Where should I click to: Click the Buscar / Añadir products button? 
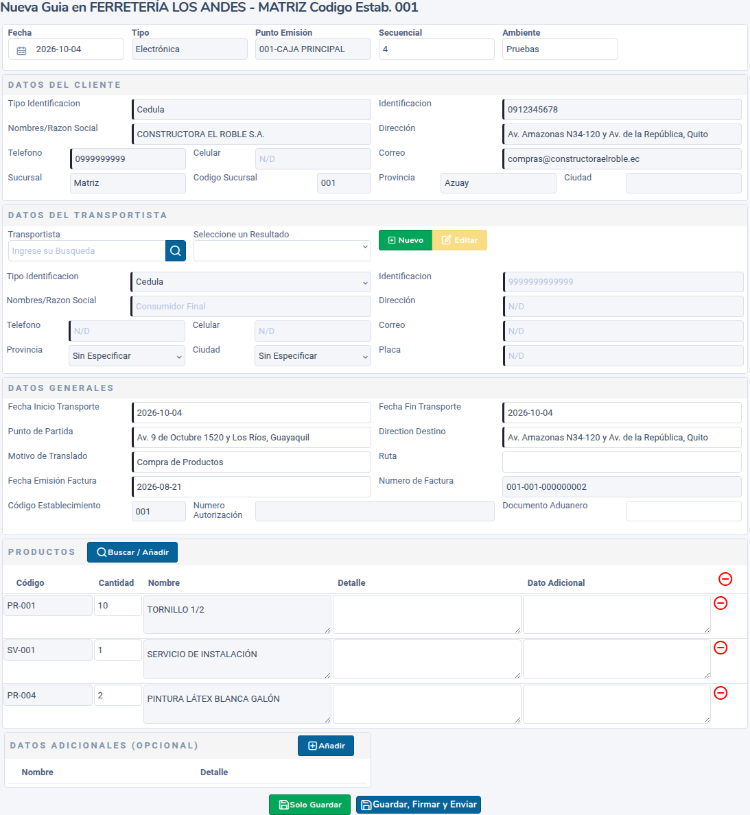coord(132,552)
